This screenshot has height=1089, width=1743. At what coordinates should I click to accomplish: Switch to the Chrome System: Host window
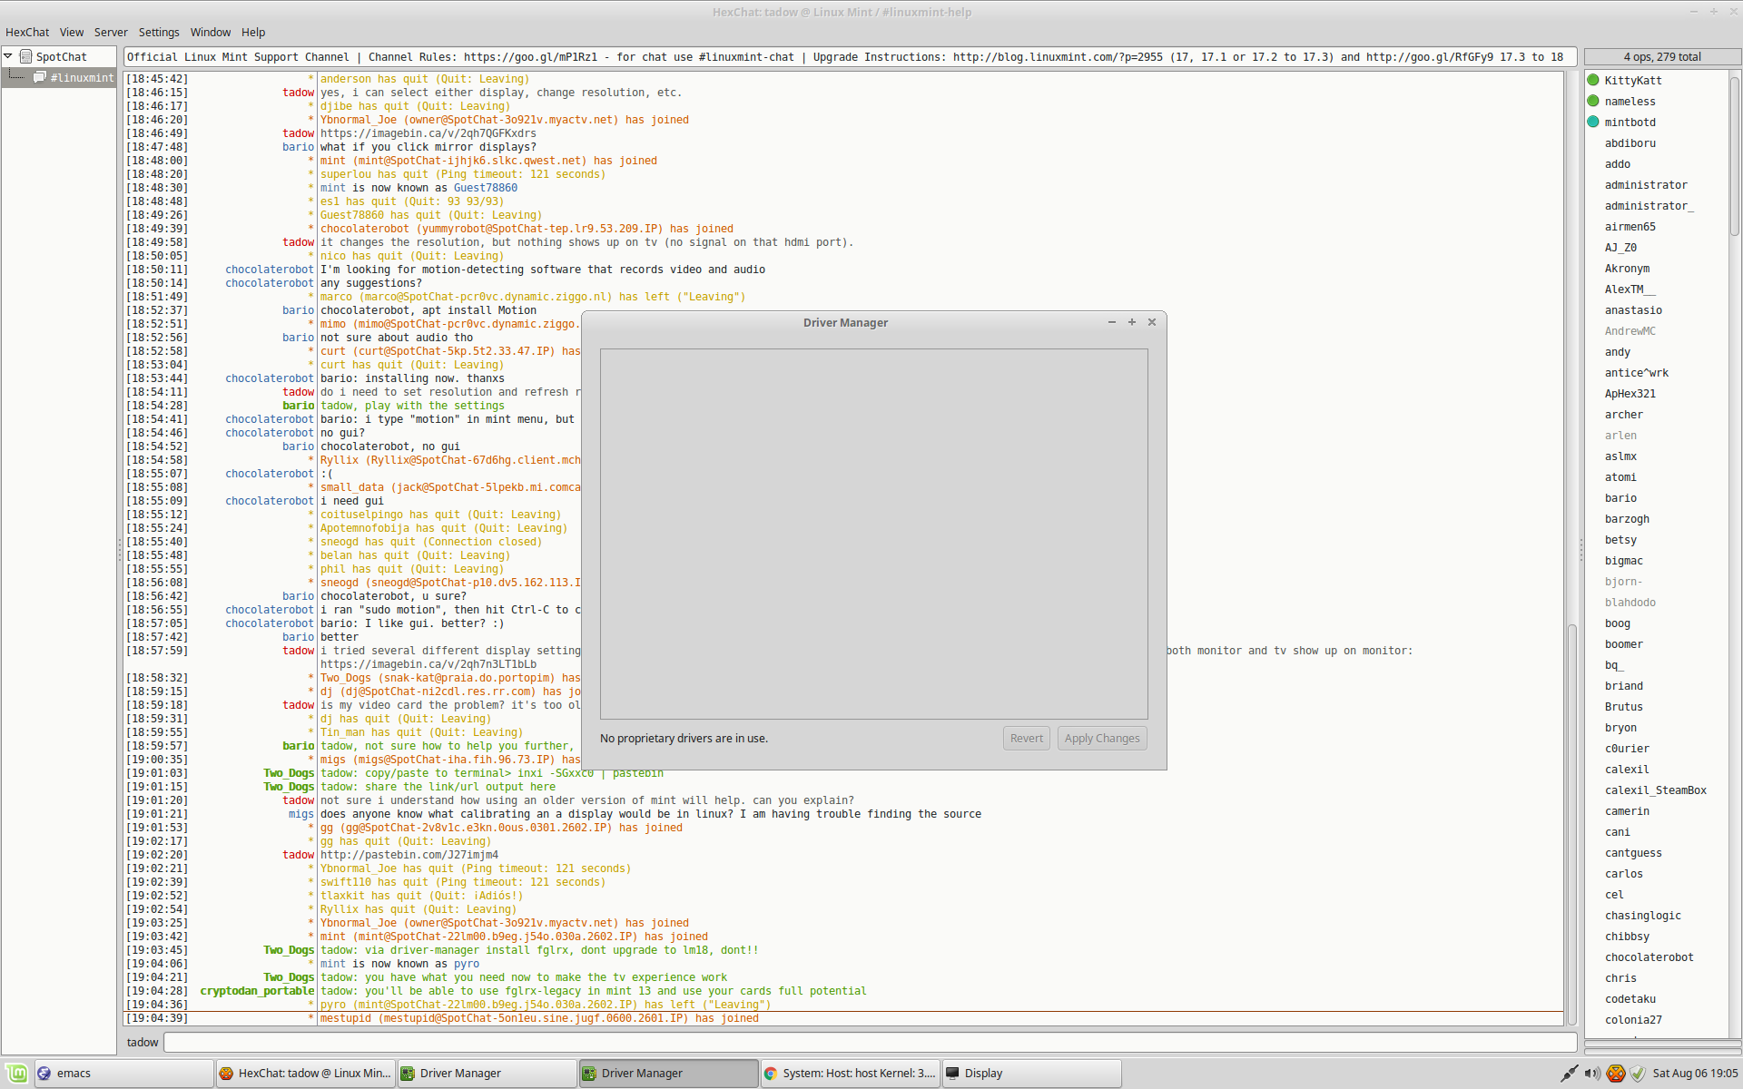(x=851, y=1073)
